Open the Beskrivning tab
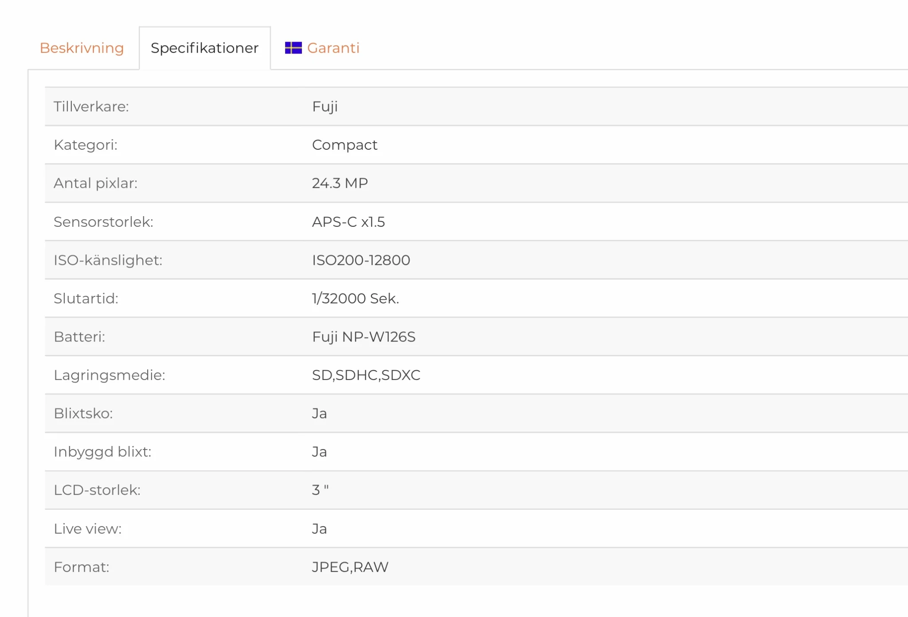Viewport: 908px width, 617px height. [x=82, y=48]
